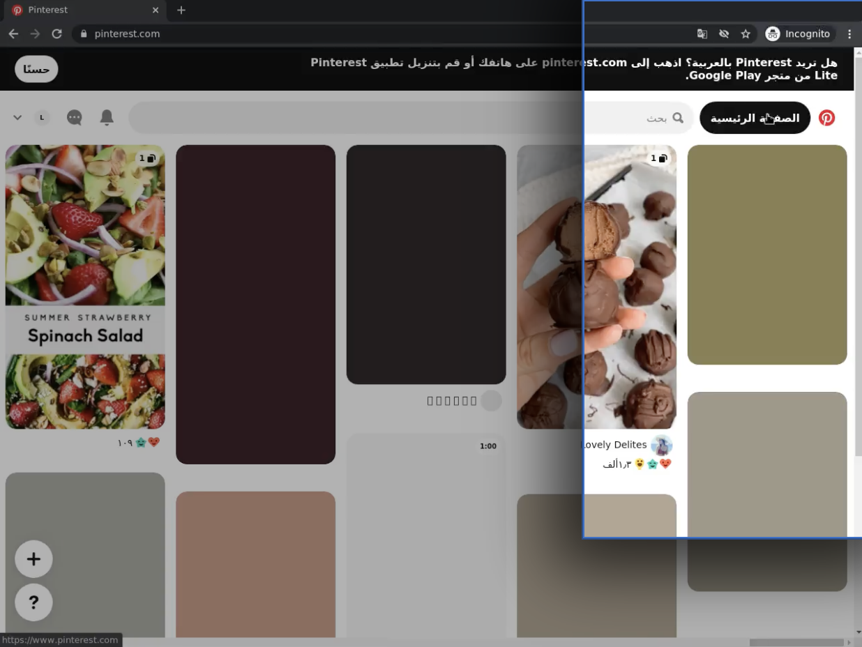Open the messages speech bubble icon

(75, 117)
